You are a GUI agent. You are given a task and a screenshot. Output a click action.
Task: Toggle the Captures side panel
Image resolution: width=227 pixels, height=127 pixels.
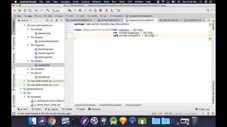click(13, 43)
